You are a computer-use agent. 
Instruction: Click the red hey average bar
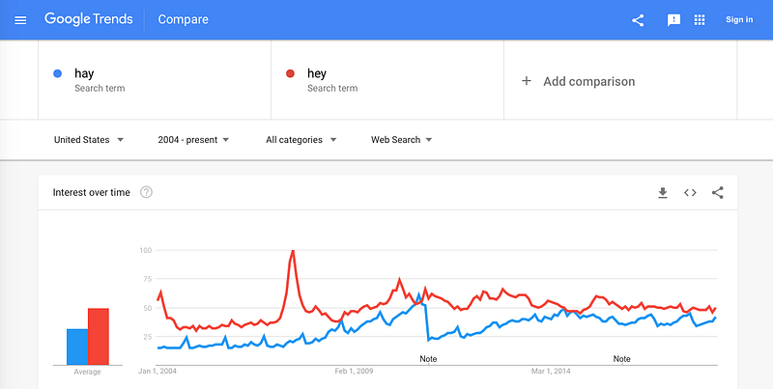tap(99, 336)
